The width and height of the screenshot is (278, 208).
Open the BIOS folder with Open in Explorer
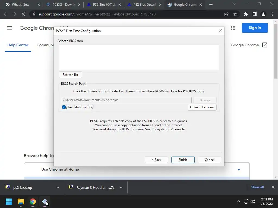tap(202, 107)
